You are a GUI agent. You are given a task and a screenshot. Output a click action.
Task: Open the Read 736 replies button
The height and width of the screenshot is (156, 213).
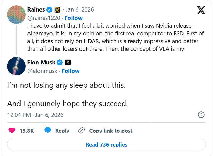[x=106, y=144]
